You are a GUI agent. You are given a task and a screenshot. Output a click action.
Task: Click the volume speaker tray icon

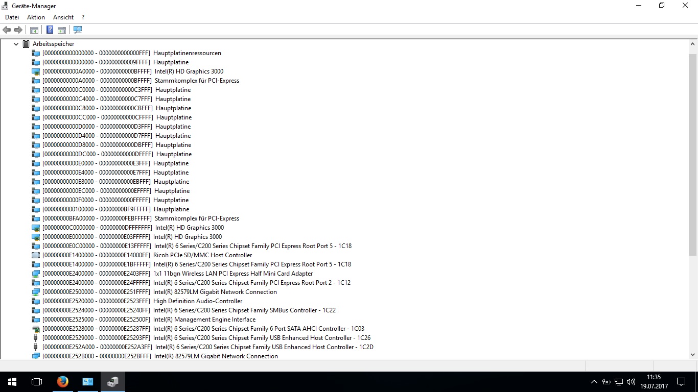pyautogui.click(x=631, y=382)
